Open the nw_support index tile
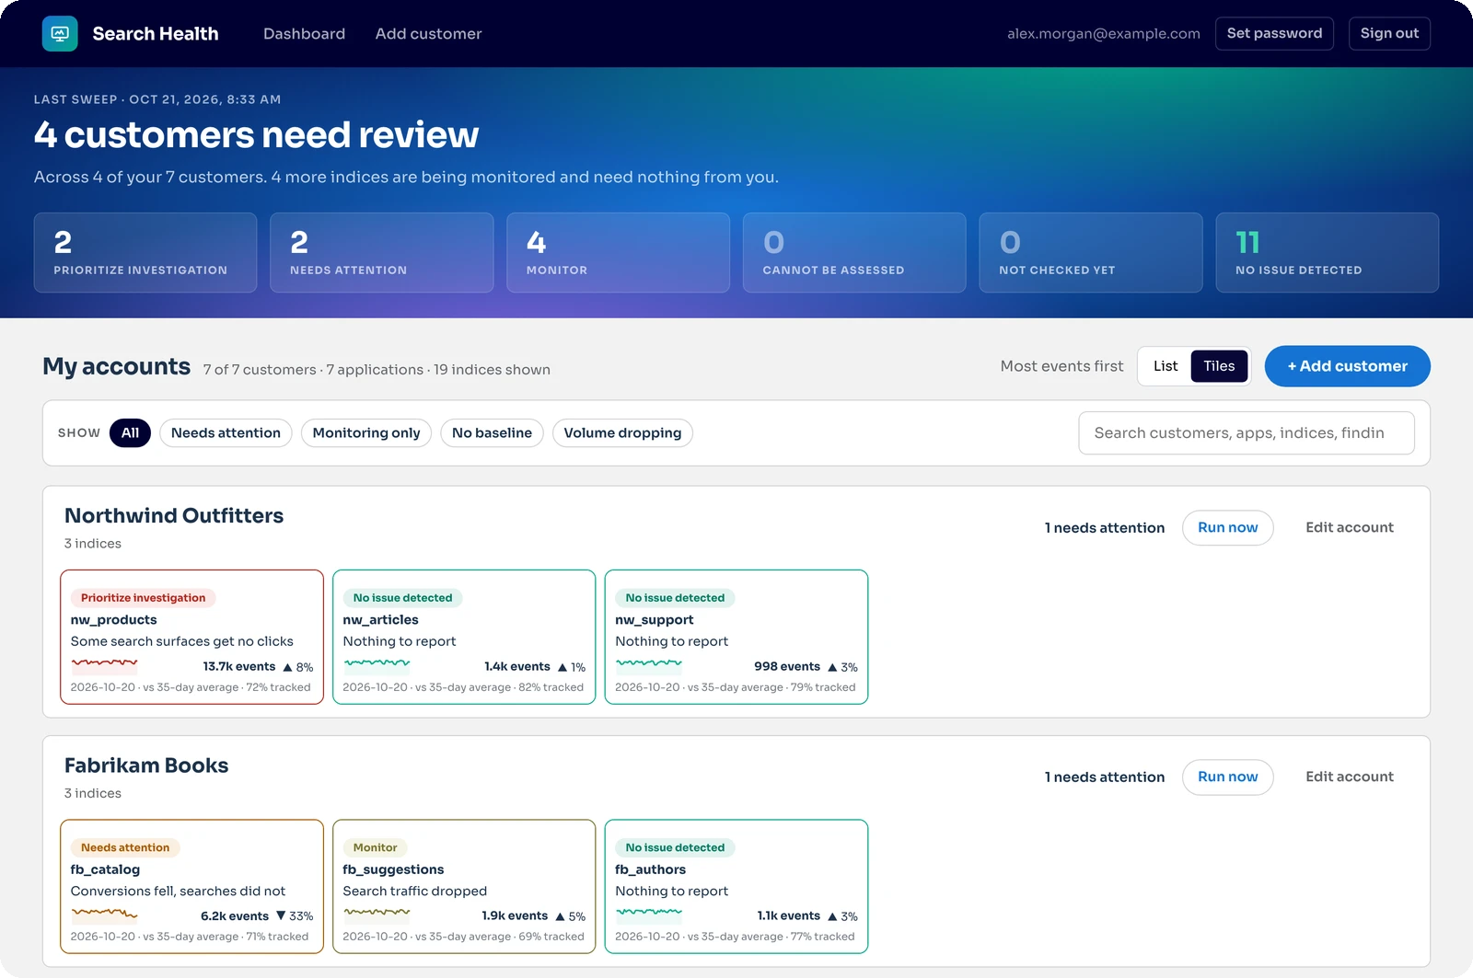 (736, 637)
